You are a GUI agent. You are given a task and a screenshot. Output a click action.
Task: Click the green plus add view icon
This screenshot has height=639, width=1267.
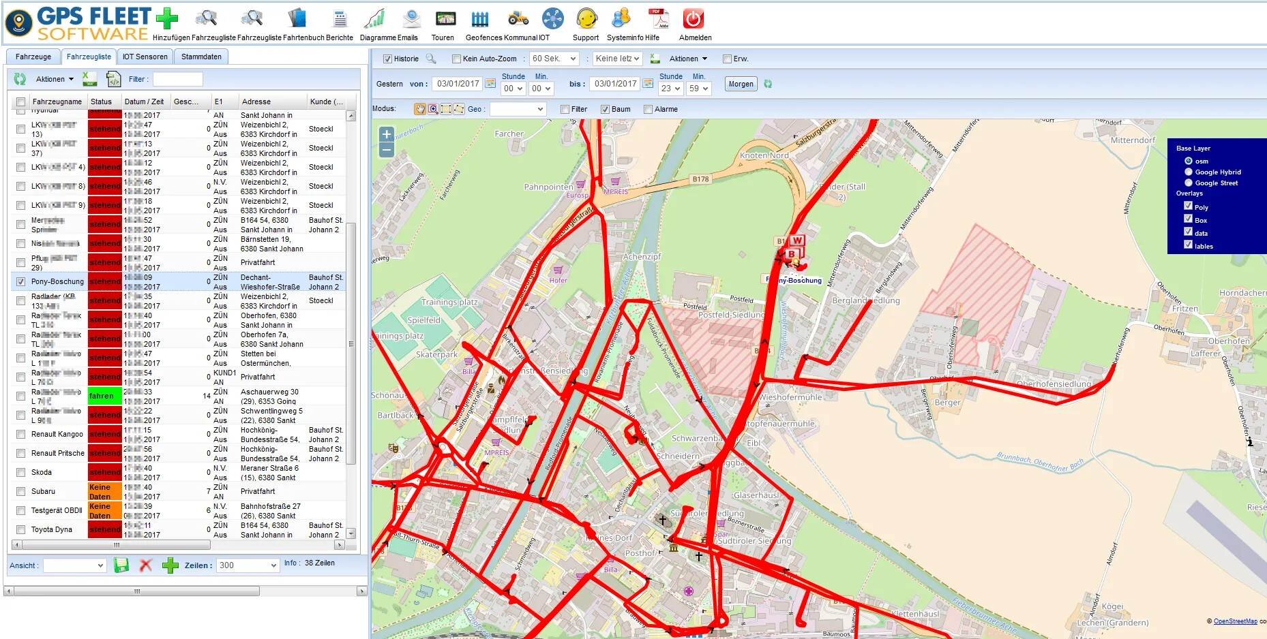pos(170,565)
